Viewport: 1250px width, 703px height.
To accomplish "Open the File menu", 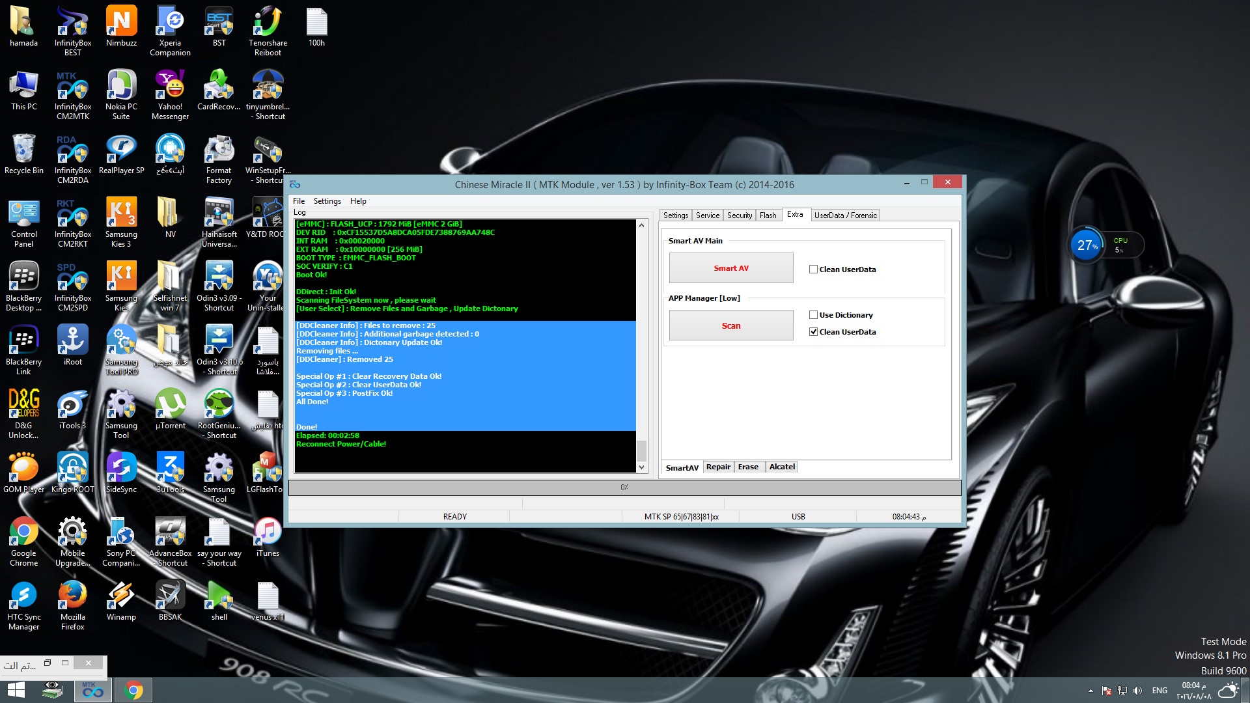I will [x=299, y=201].
